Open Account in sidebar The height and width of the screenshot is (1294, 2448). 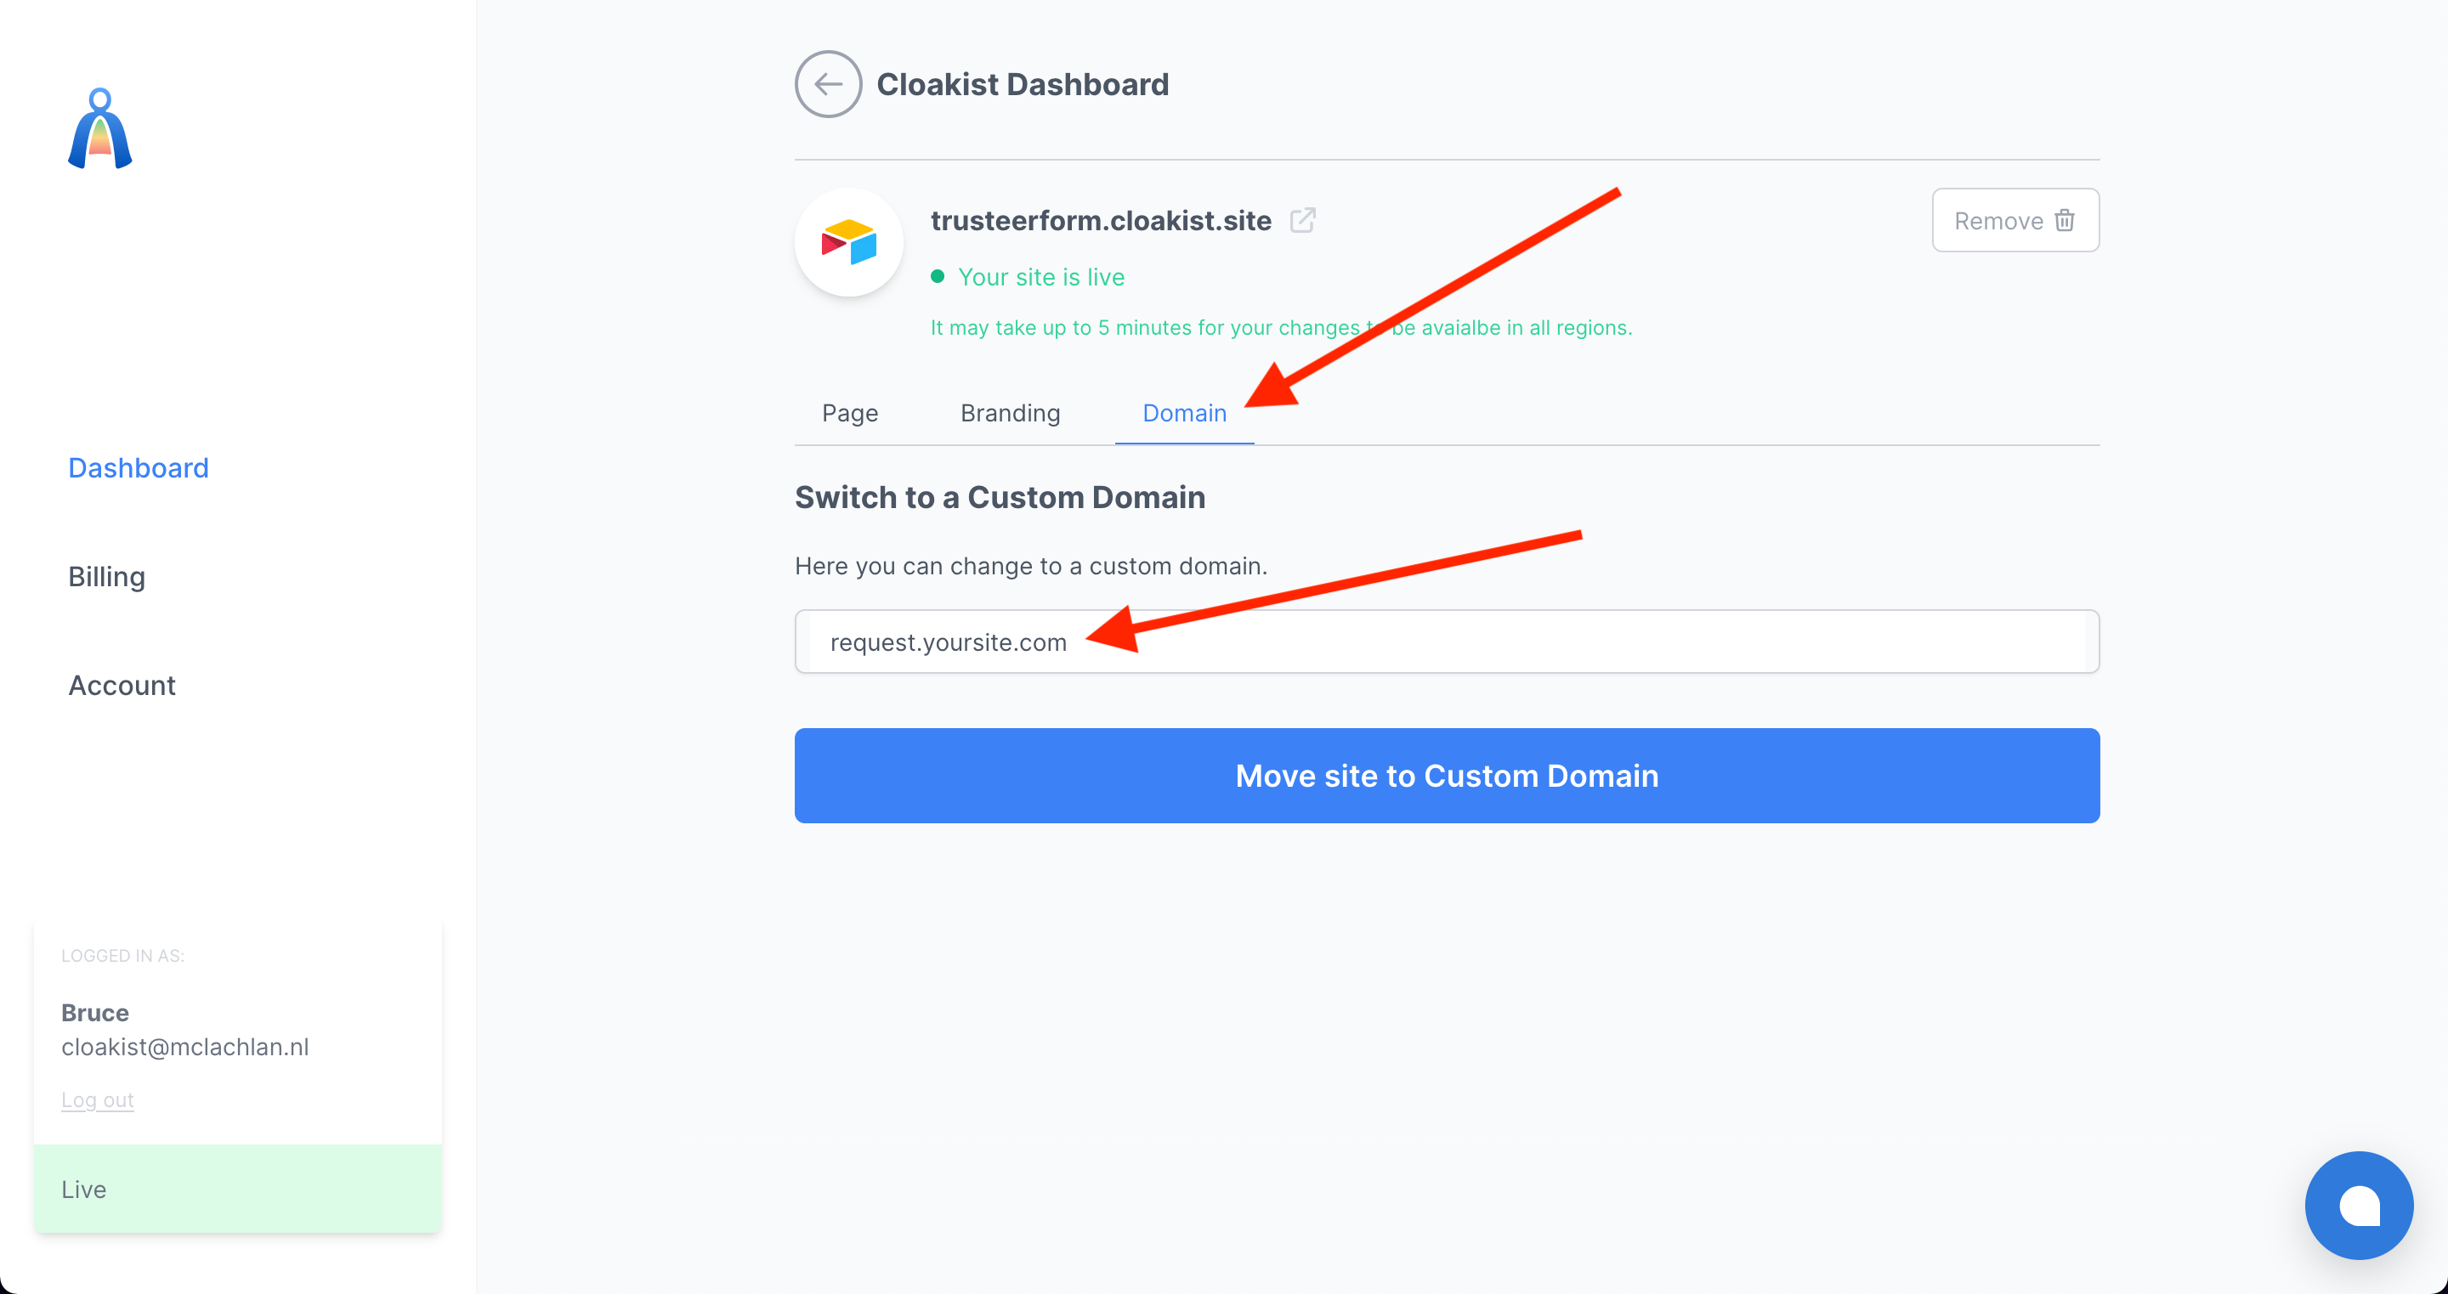[122, 685]
